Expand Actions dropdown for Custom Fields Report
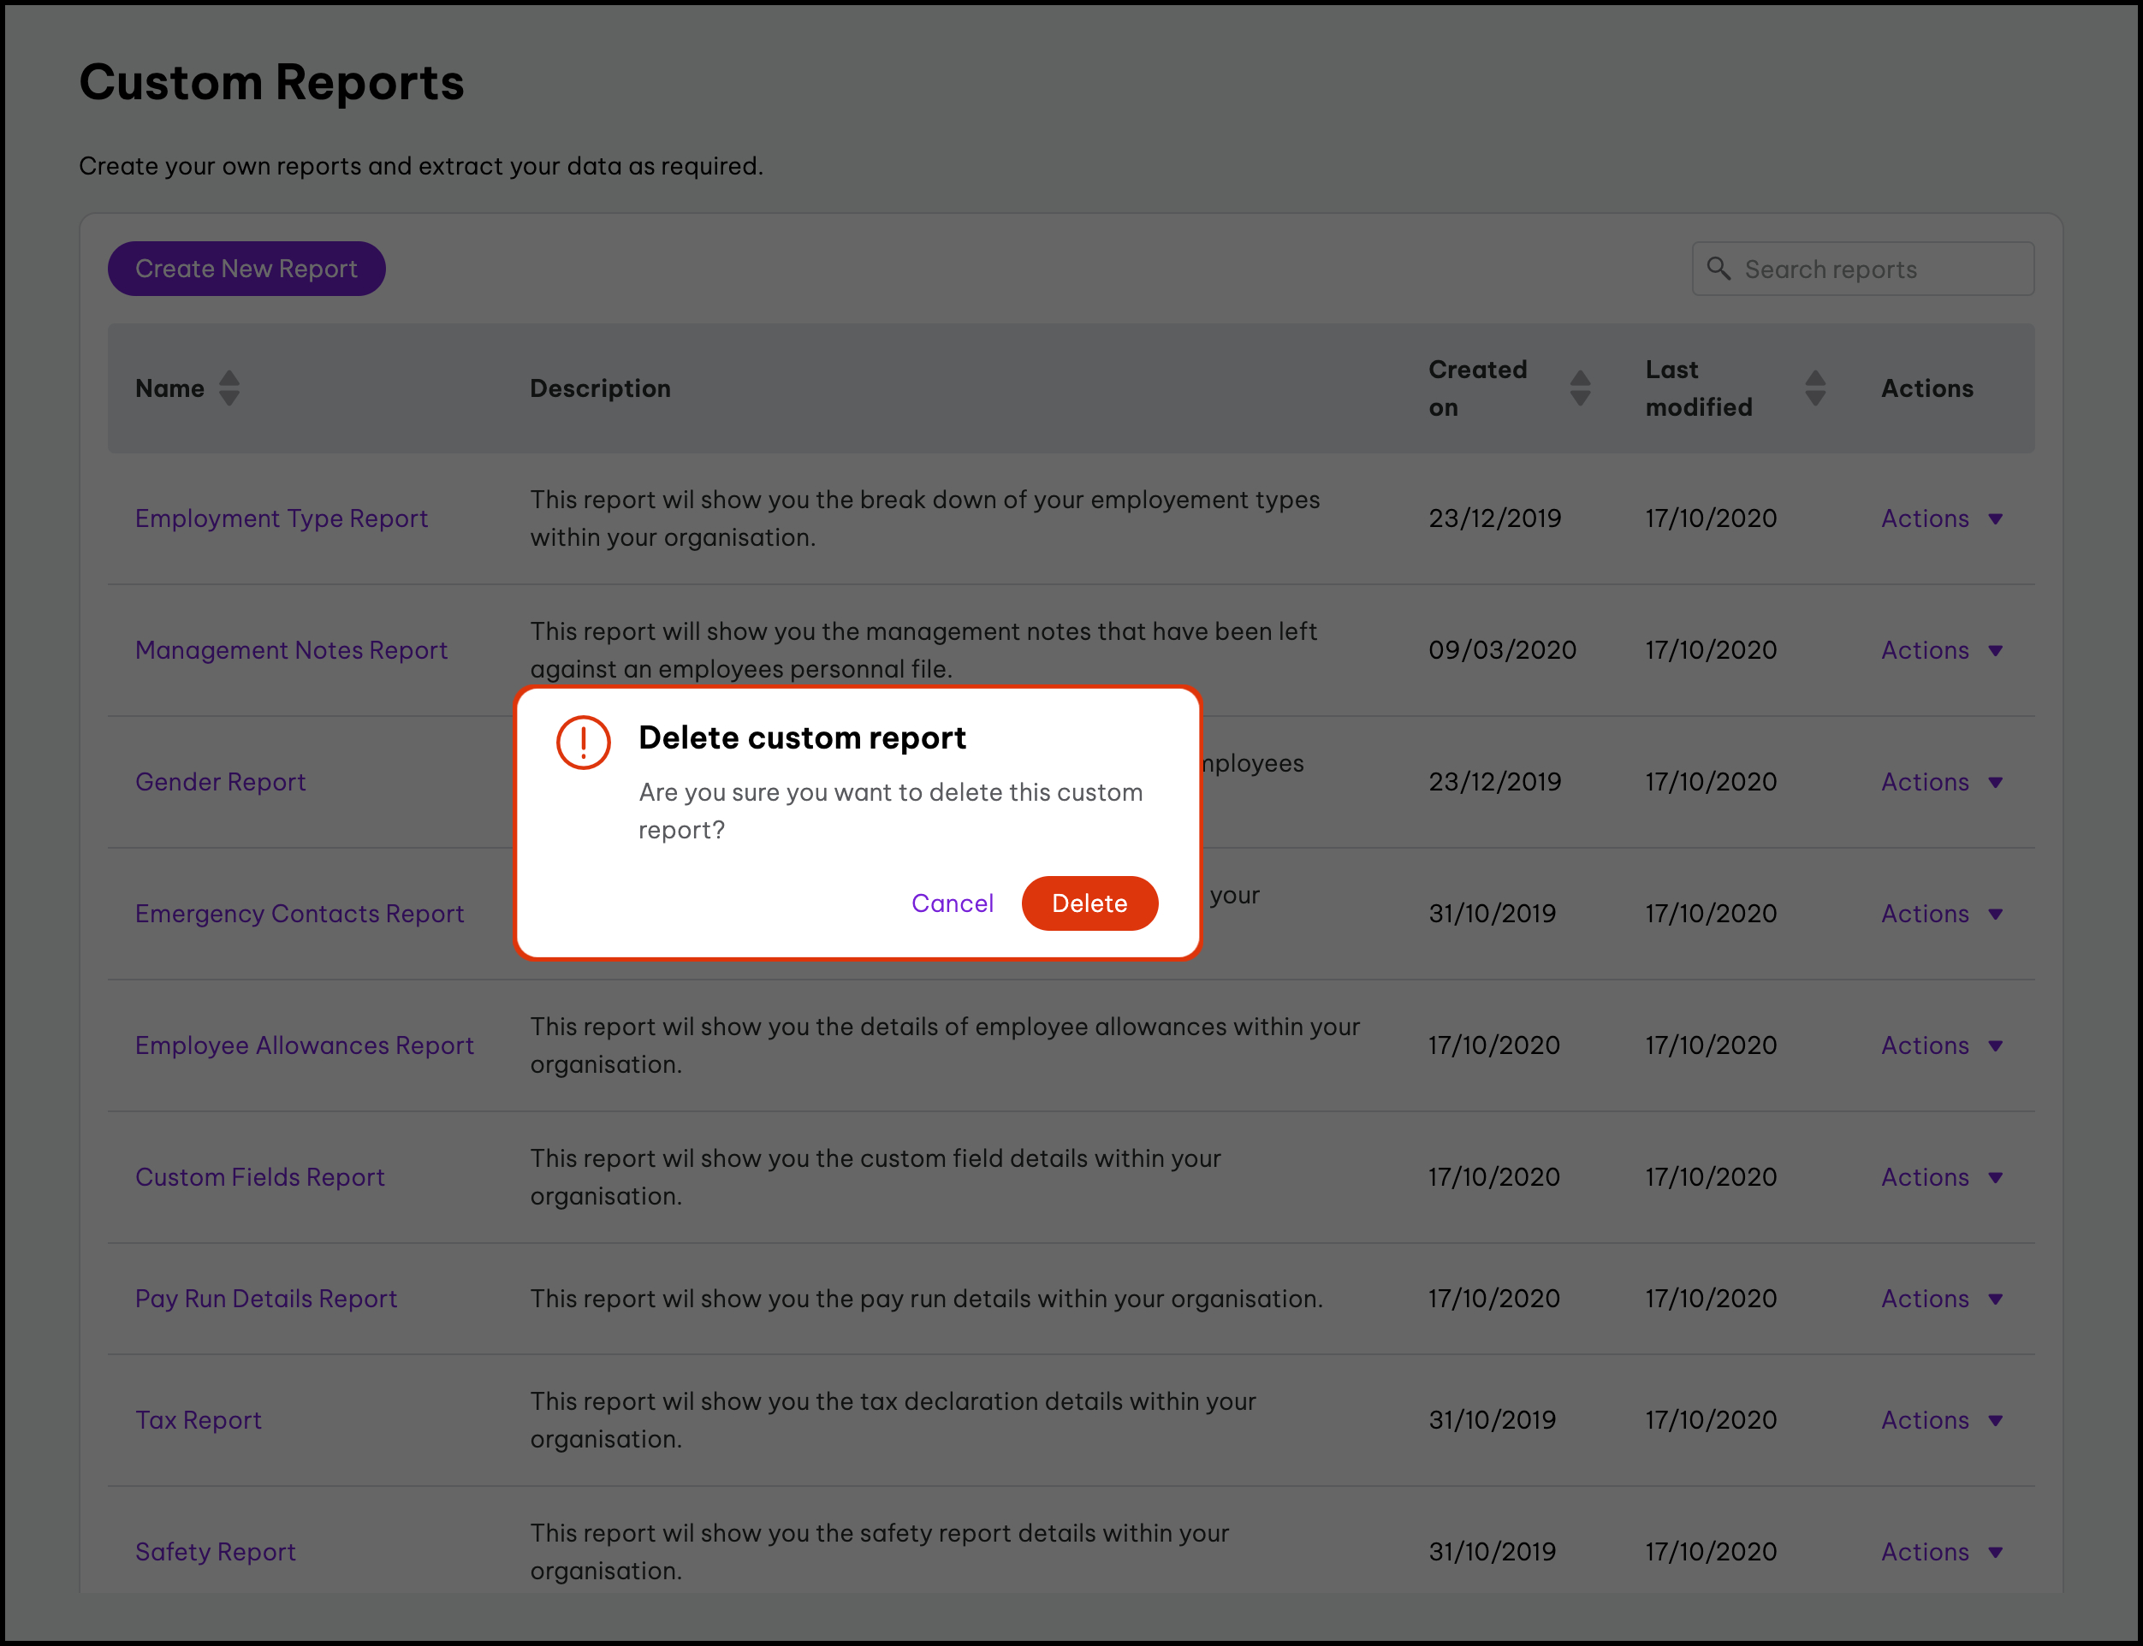The image size is (2143, 1646). pos(1941,1176)
